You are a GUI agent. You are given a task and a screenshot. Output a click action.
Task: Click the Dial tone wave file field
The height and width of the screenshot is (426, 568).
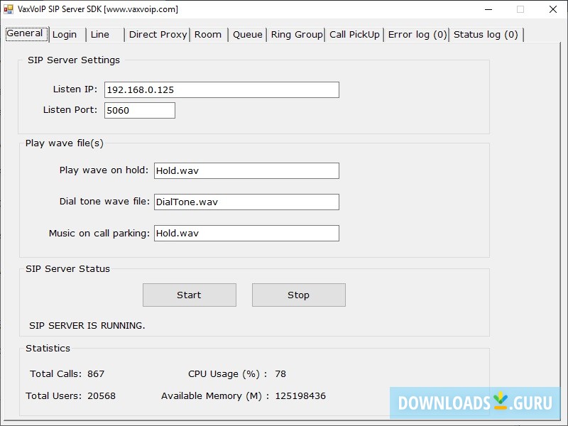[246, 202]
